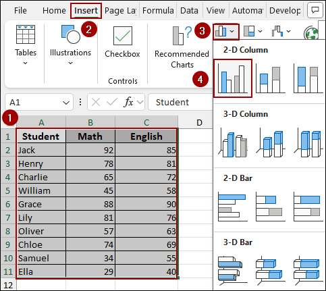Confirm entry with the checkmark icon

(x=112, y=102)
